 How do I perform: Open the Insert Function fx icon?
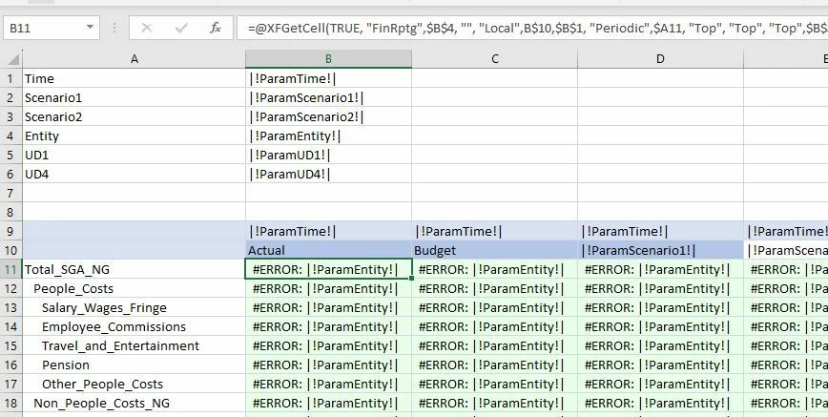click(215, 28)
